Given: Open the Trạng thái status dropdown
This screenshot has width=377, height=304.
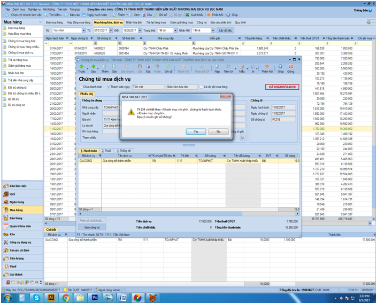Looking at the screenshot, I should pyautogui.click(x=175, y=30).
